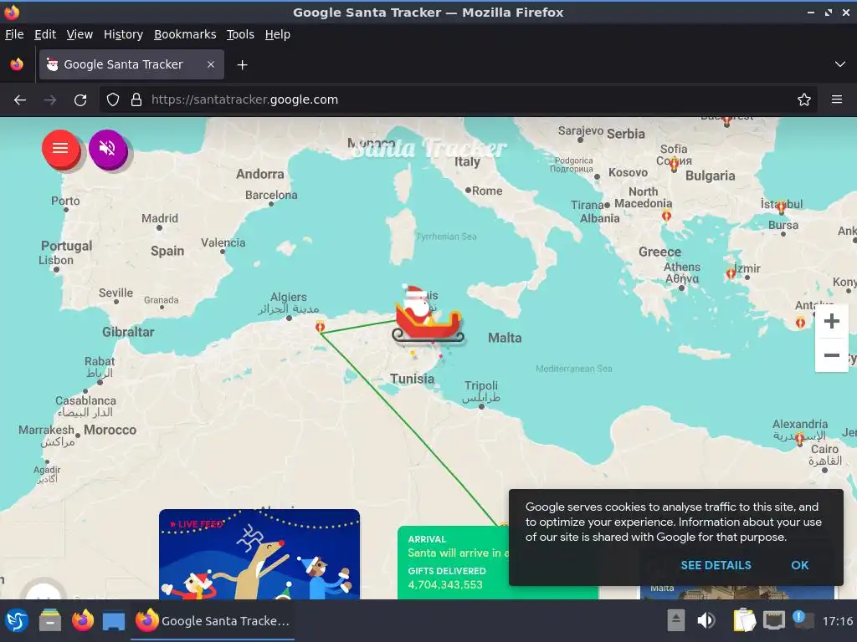857x642 pixels.
Task: Click the Greece country label
Action: tap(659, 252)
